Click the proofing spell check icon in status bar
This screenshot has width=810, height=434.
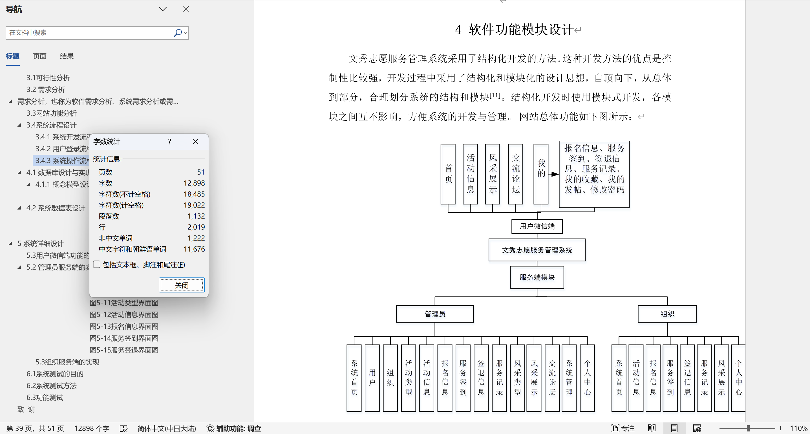pos(123,428)
